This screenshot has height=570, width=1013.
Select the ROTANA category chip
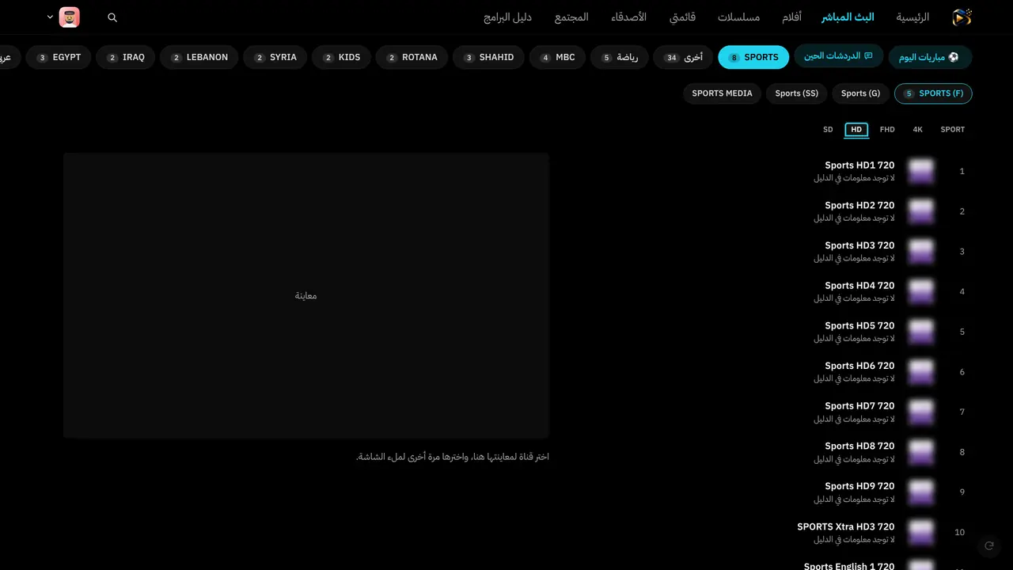[x=412, y=57]
